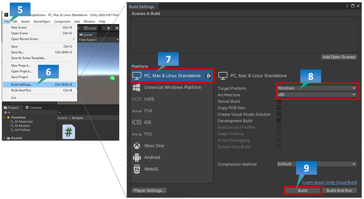Enable Copy PDB files checkbox
The height and width of the screenshot is (199, 364).
279,108
